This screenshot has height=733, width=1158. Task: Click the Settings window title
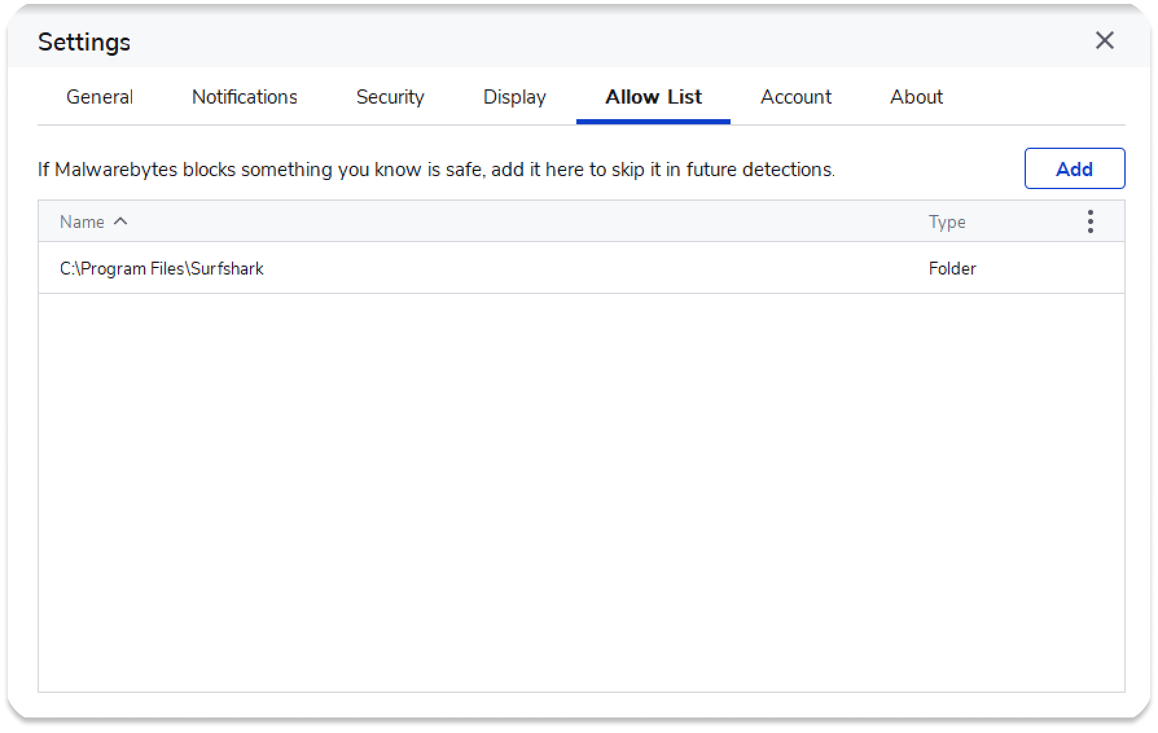(84, 42)
